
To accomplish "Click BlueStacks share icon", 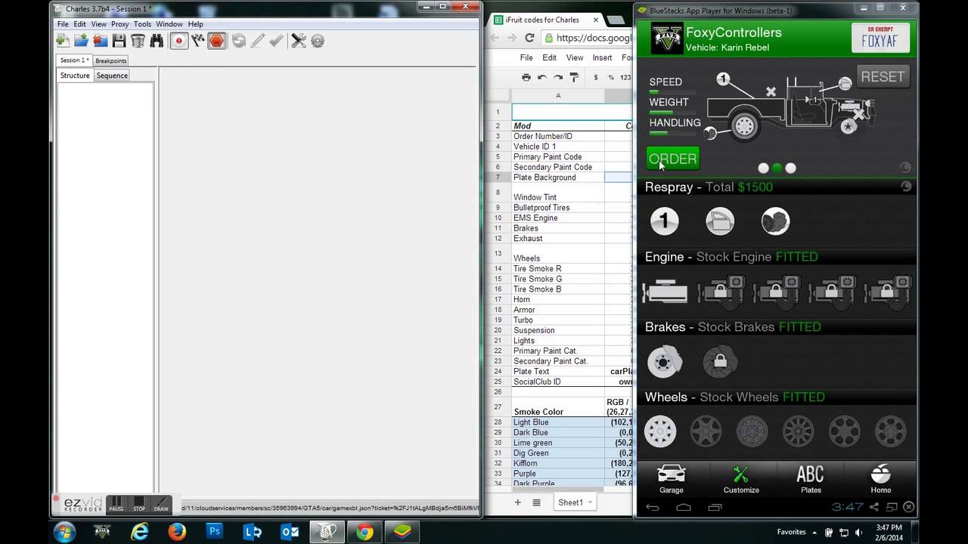I will click(x=874, y=507).
